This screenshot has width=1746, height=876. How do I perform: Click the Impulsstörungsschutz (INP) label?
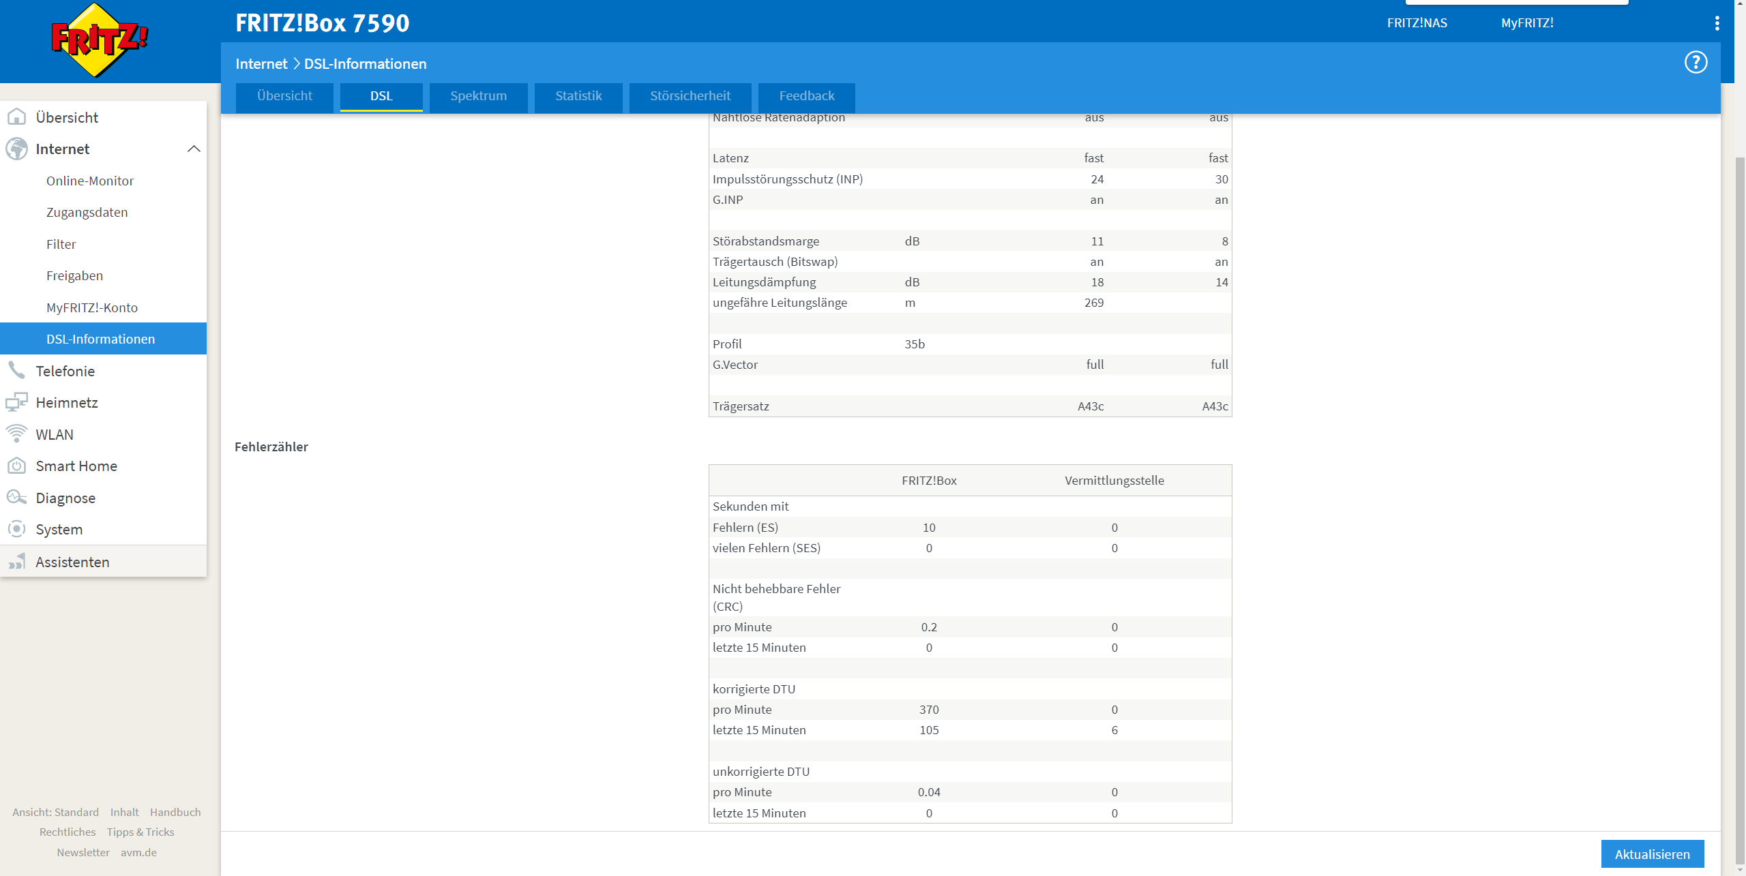click(x=788, y=179)
